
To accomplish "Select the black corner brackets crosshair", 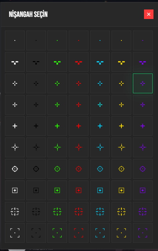I will (36, 233).
